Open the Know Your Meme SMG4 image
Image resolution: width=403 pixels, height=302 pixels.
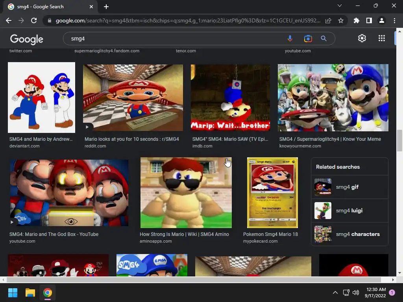333,98
